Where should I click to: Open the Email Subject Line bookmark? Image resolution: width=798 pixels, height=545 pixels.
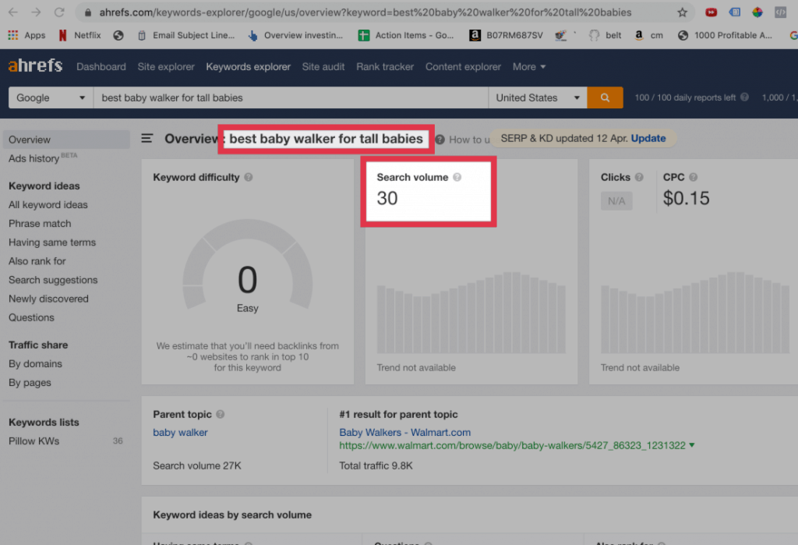tap(186, 35)
